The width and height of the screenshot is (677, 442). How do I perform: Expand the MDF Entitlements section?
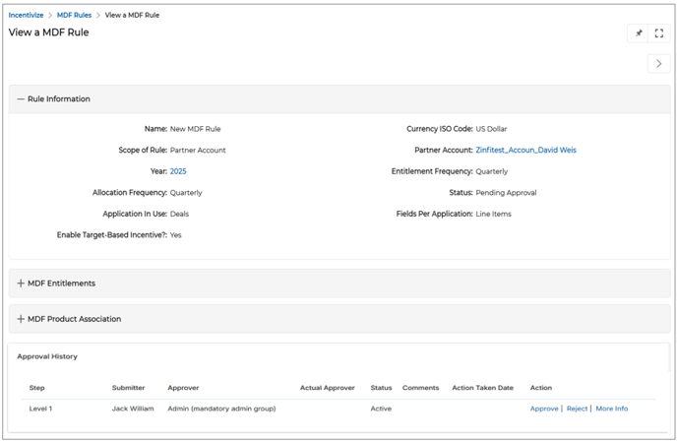pos(22,284)
